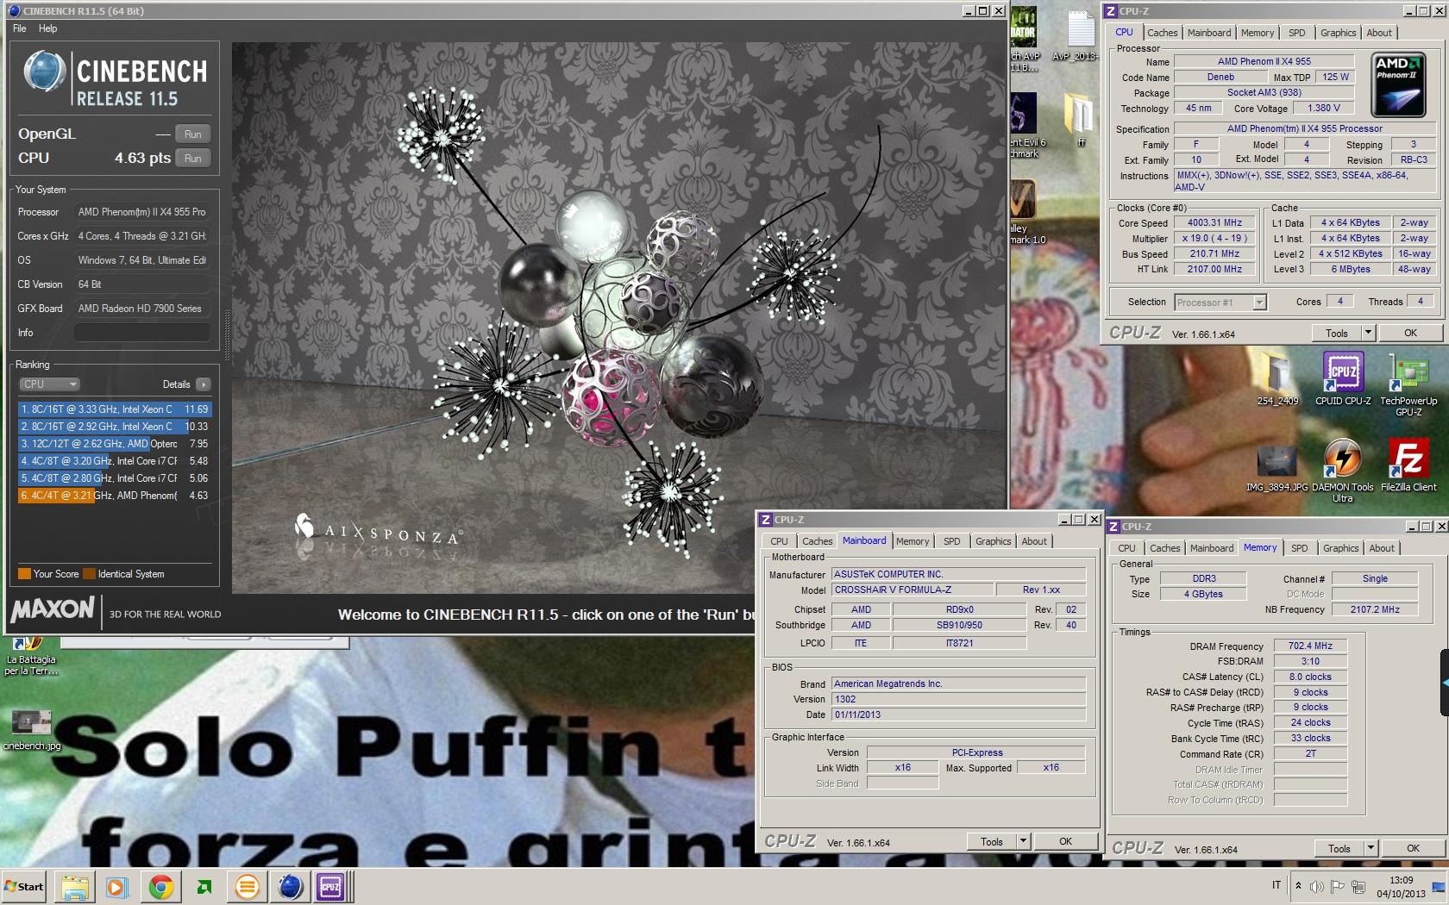Click the Windows Start button
The height and width of the screenshot is (905, 1449).
tap(24, 886)
